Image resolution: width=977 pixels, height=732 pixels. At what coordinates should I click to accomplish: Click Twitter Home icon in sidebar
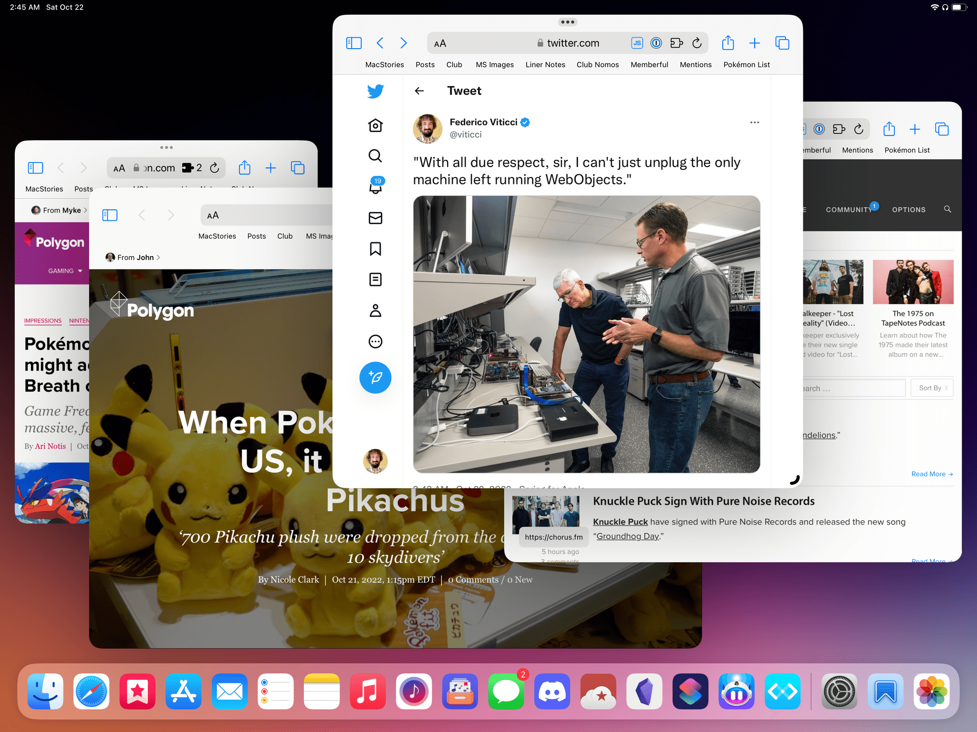tap(375, 125)
